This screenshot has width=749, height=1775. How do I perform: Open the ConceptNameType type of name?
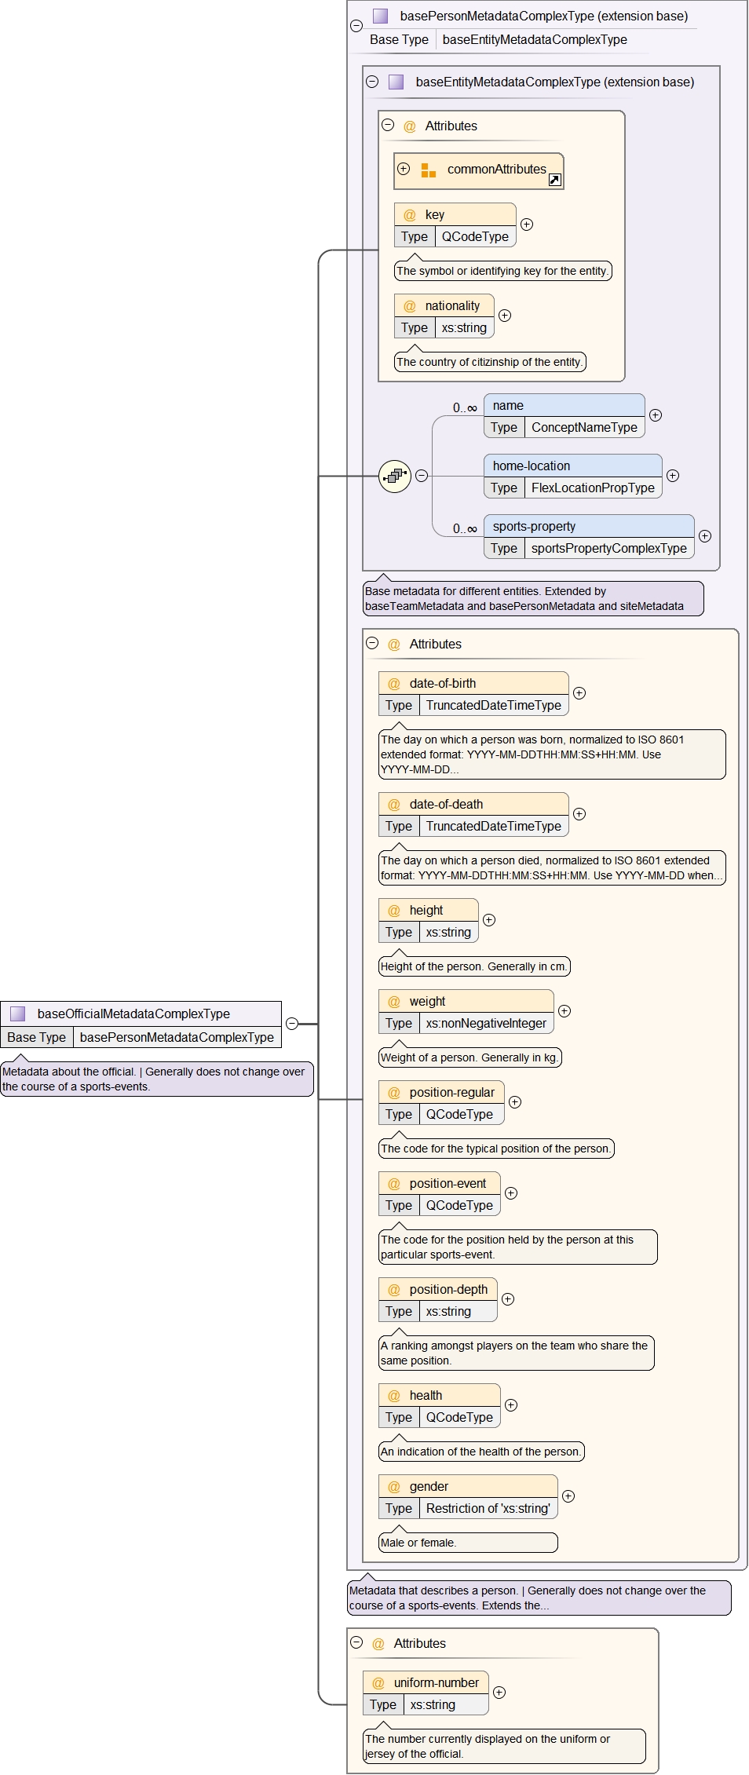click(584, 427)
